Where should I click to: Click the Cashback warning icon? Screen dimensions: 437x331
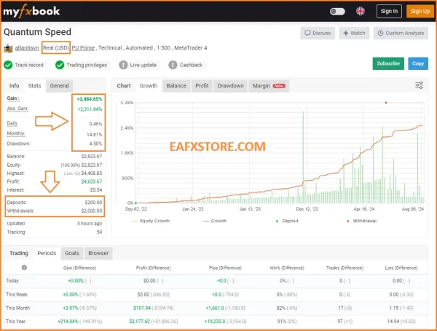(173, 65)
